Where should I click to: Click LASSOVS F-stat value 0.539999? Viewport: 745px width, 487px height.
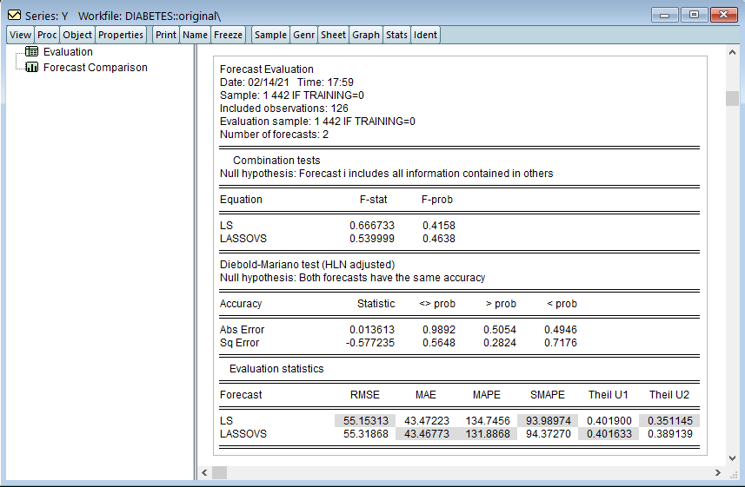click(372, 238)
